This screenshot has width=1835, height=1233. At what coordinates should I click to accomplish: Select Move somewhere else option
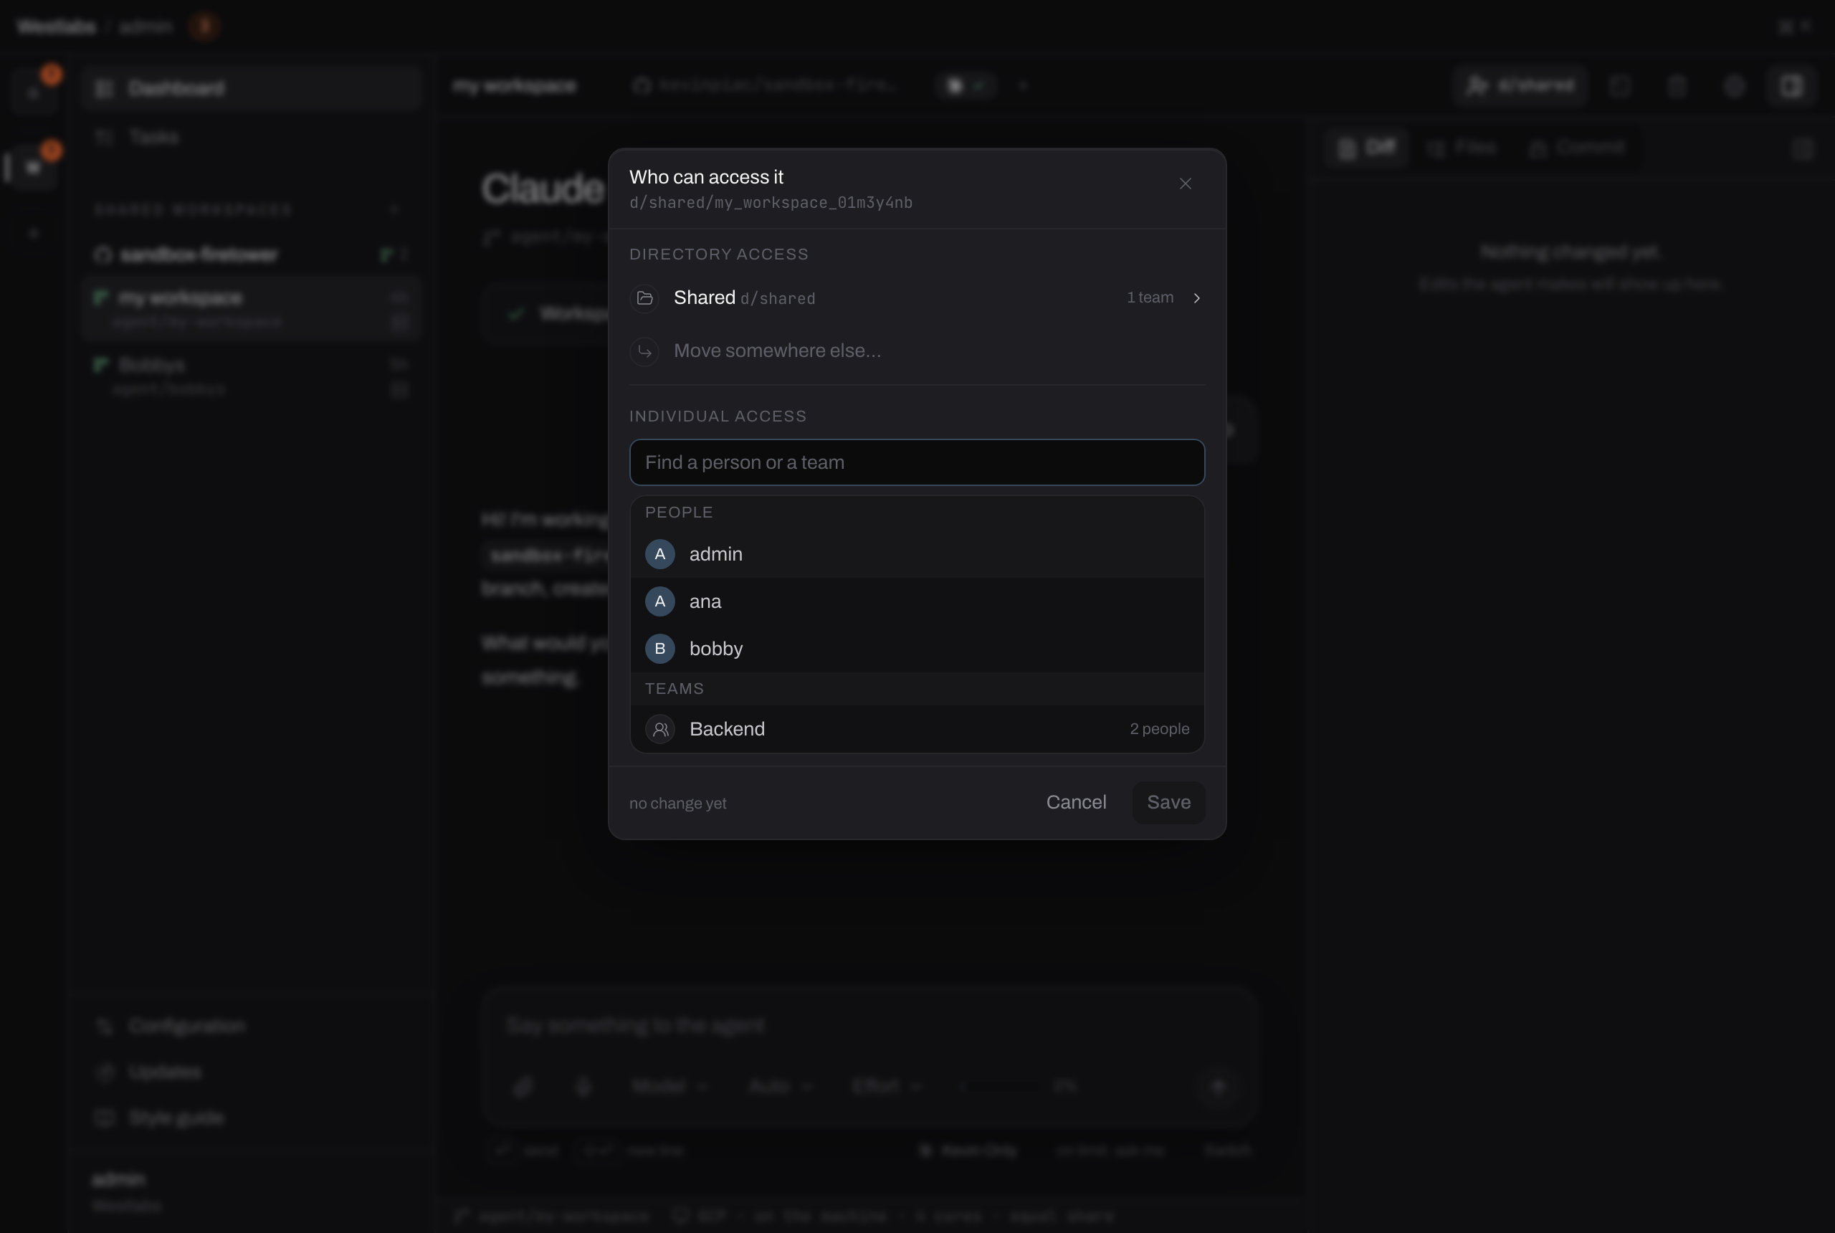click(917, 351)
